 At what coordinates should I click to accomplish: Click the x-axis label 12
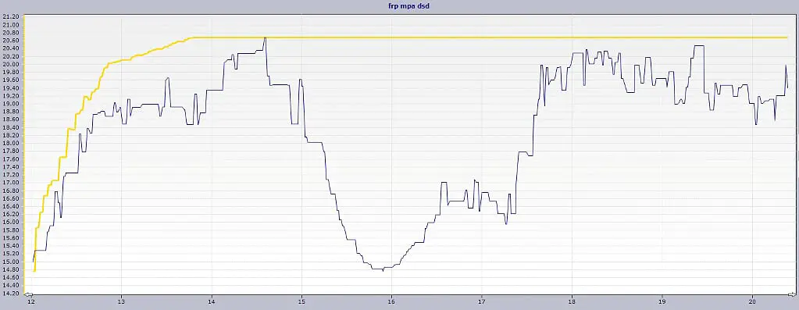click(x=31, y=302)
